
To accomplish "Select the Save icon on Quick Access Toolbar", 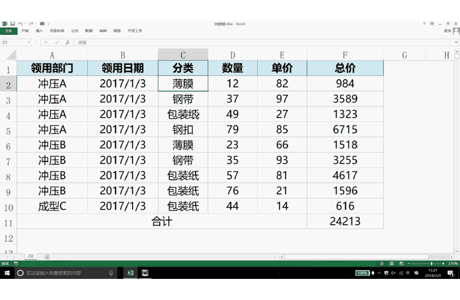I will click(x=12, y=23).
